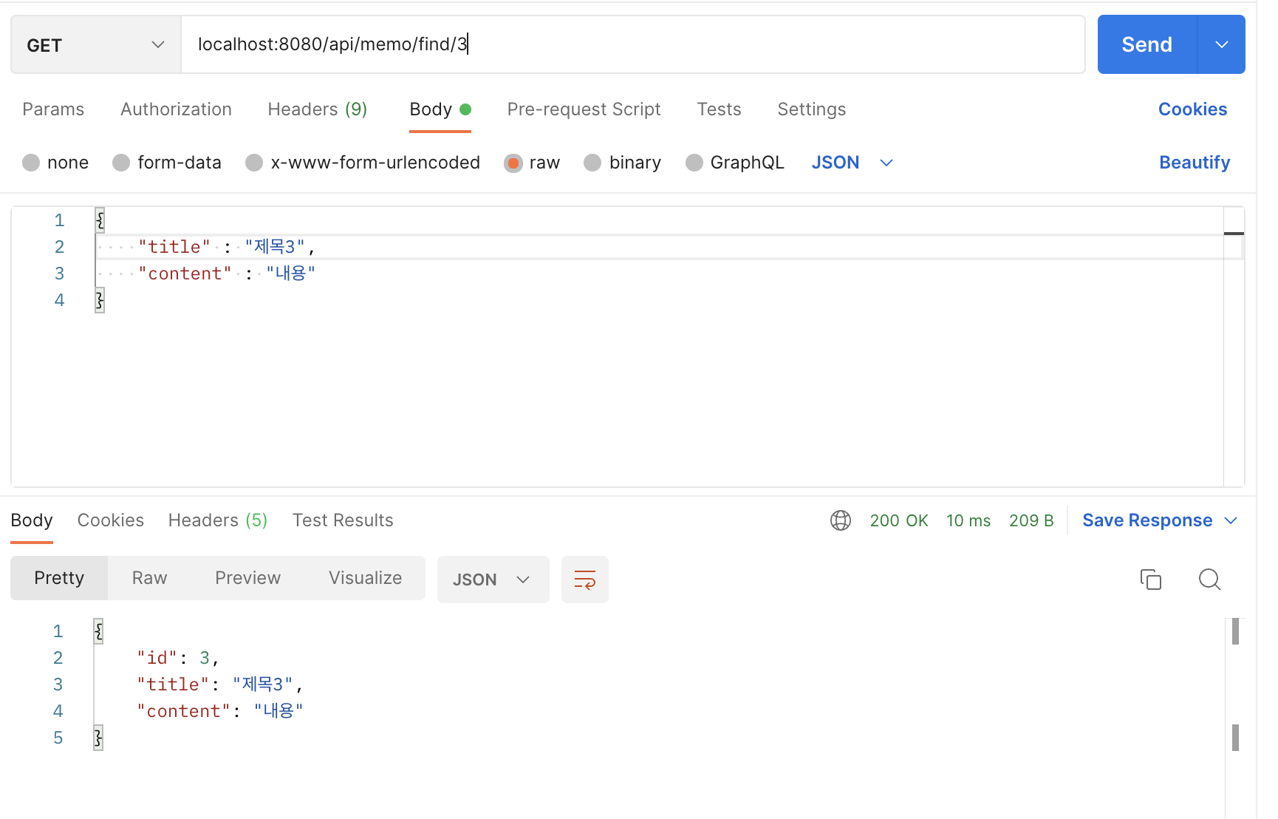Image resolution: width=1278 pixels, height=819 pixels.
Task: Click the Send button
Action: pyautogui.click(x=1147, y=45)
